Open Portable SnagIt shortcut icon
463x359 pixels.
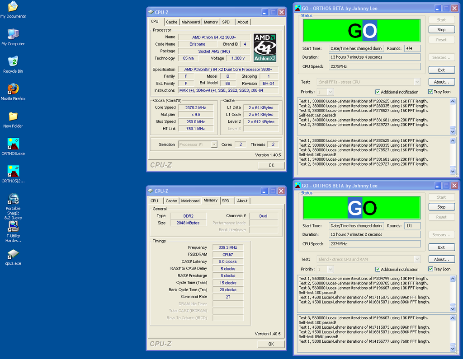(x=13, y=199)
